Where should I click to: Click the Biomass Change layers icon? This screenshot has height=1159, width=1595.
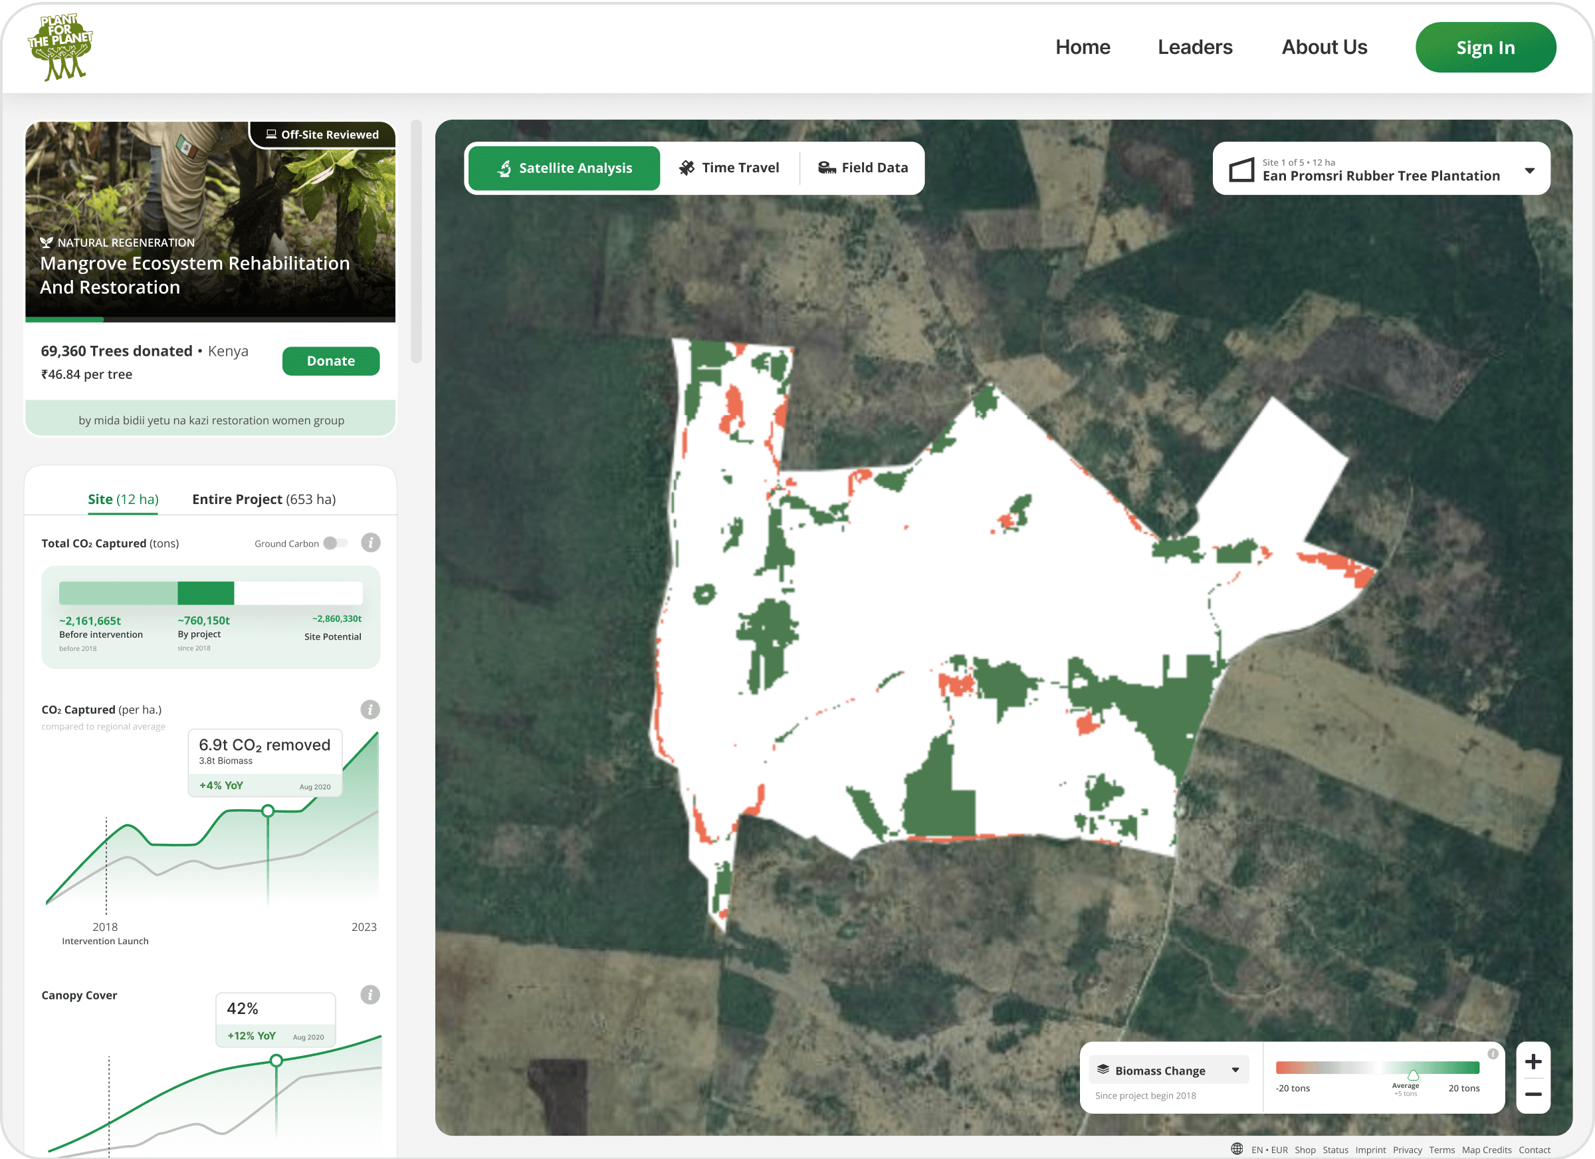1103,1070
